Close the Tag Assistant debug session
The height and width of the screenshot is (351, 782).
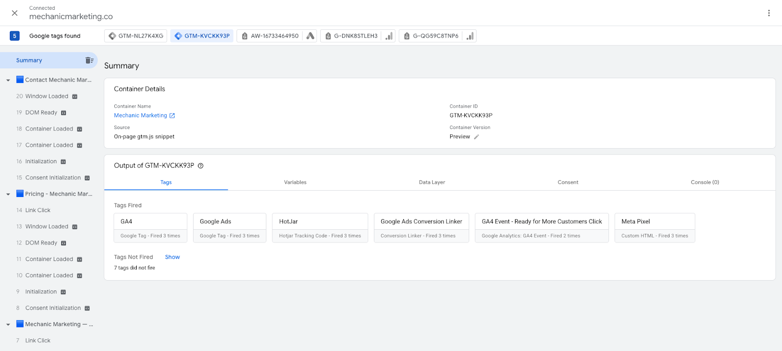(15, 13)
